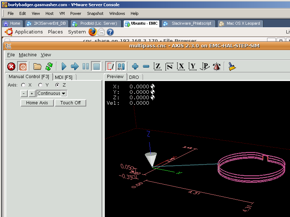
Task: Switch to perspective view P icon
Action: [205, 67]
